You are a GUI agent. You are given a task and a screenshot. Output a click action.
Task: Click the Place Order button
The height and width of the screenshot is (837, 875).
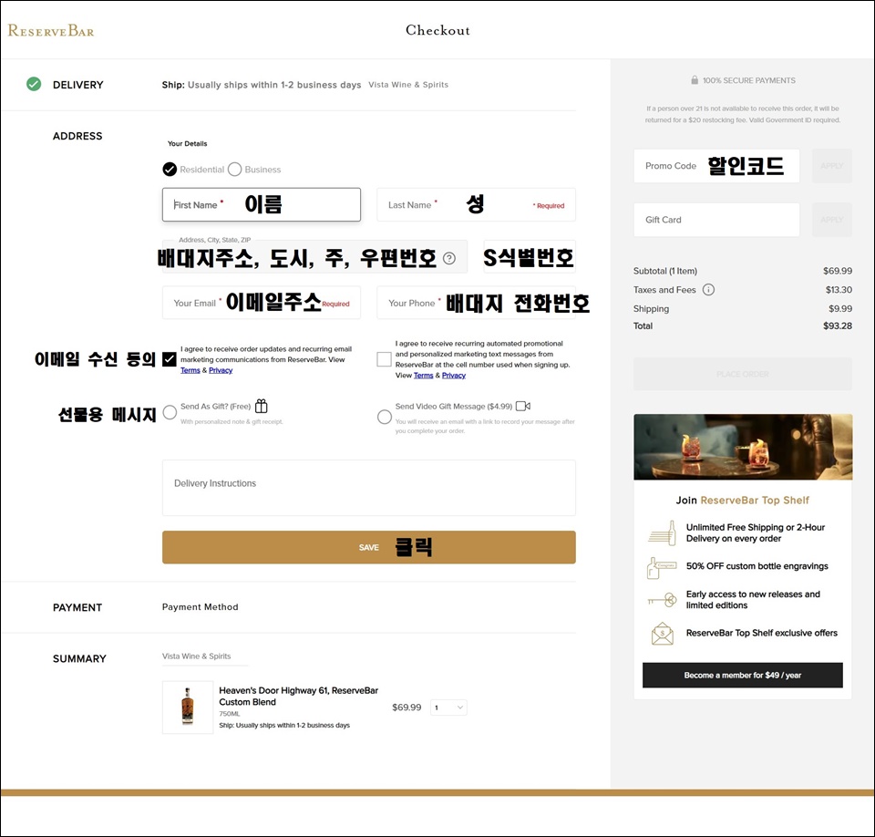(743, 374)
